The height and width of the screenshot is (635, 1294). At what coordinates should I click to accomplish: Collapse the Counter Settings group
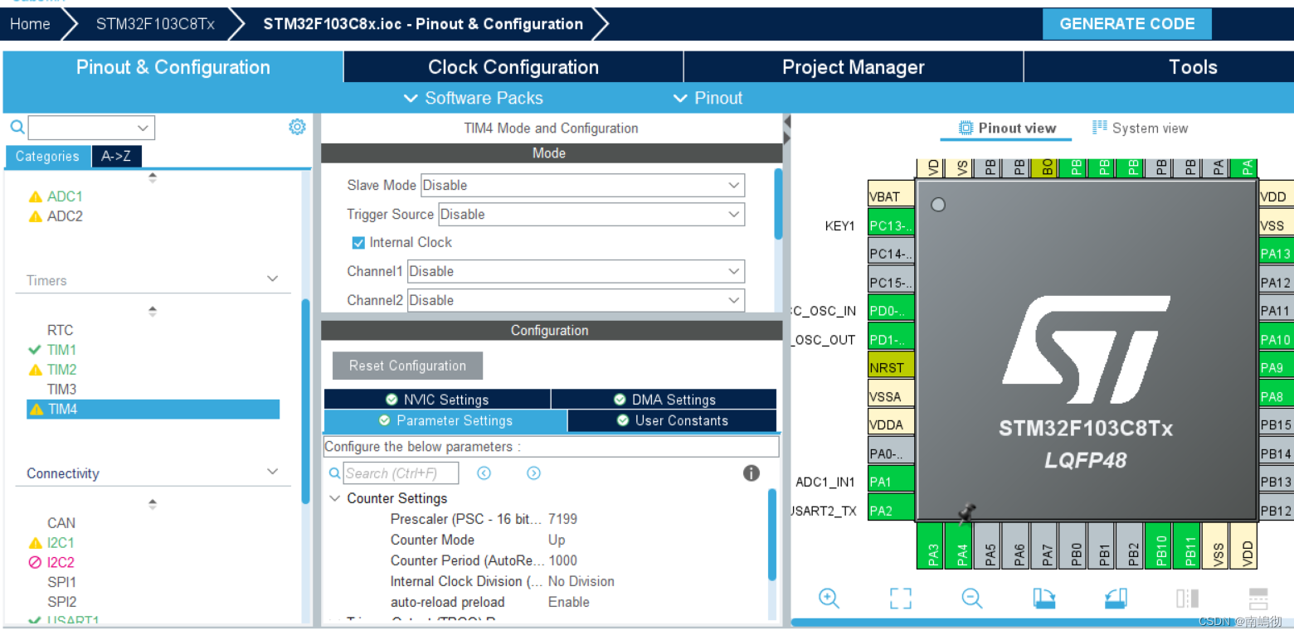pyautogui.click(x=335, y=498)
